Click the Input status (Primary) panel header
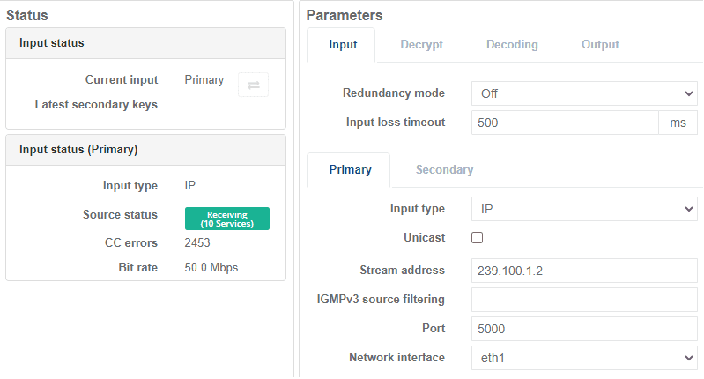This screenshot has width=704, height=379. coord(146,150)
